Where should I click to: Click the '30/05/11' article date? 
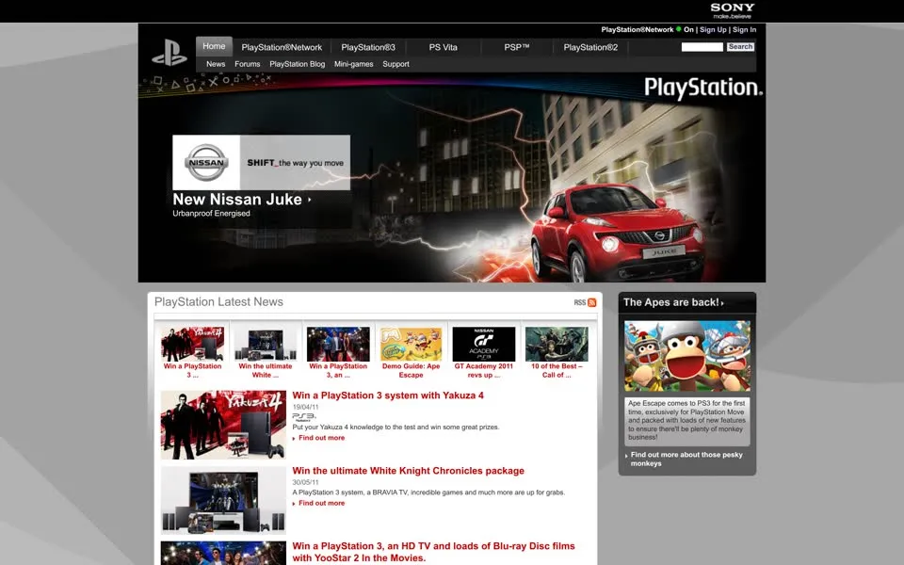(x=305, y=482)
